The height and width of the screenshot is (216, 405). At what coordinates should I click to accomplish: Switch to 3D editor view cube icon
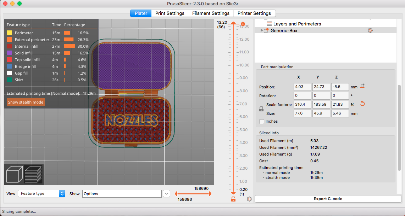[15, 174]
